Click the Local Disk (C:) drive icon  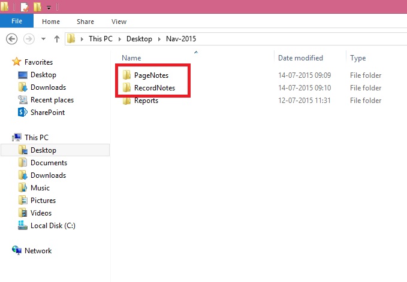tap(23, 225)
